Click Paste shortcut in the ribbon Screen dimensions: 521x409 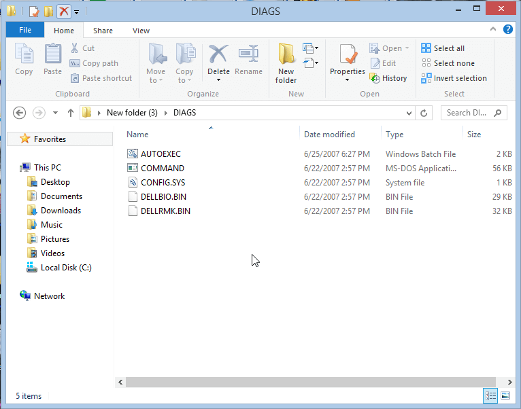[101, 78]
